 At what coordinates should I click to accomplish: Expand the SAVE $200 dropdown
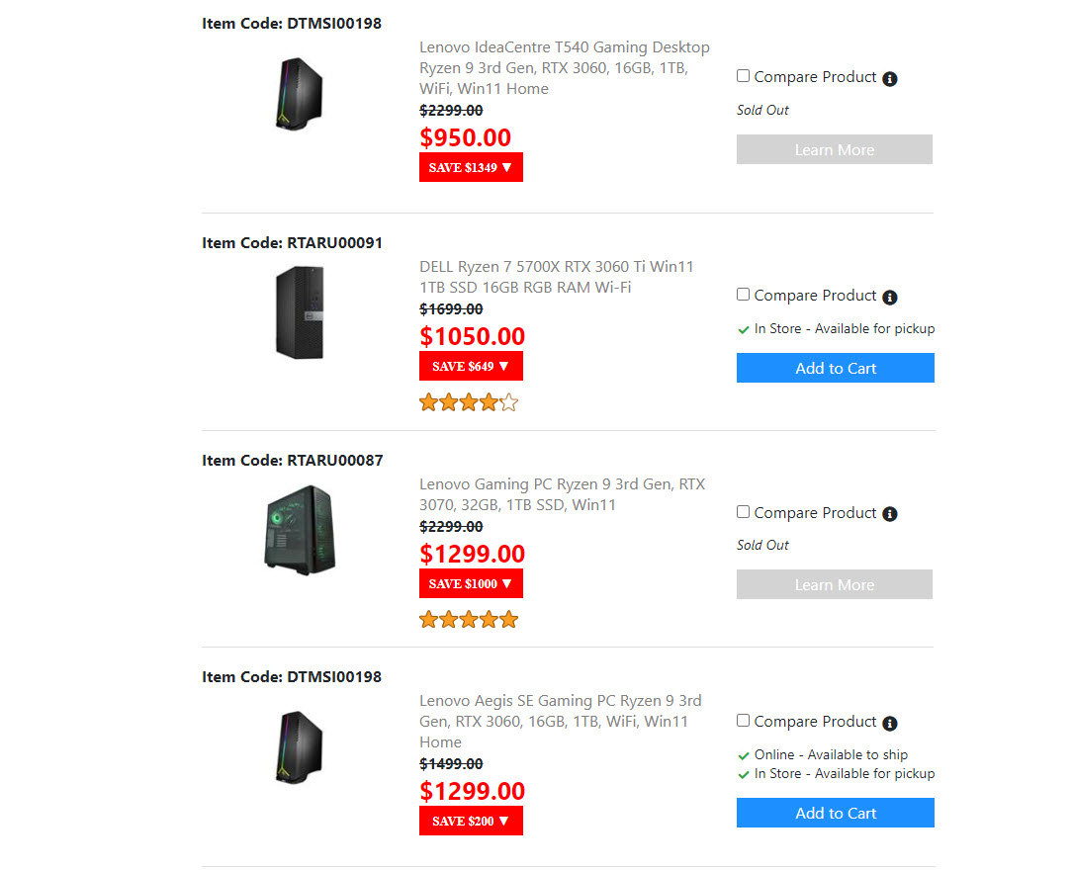(471, 821)
